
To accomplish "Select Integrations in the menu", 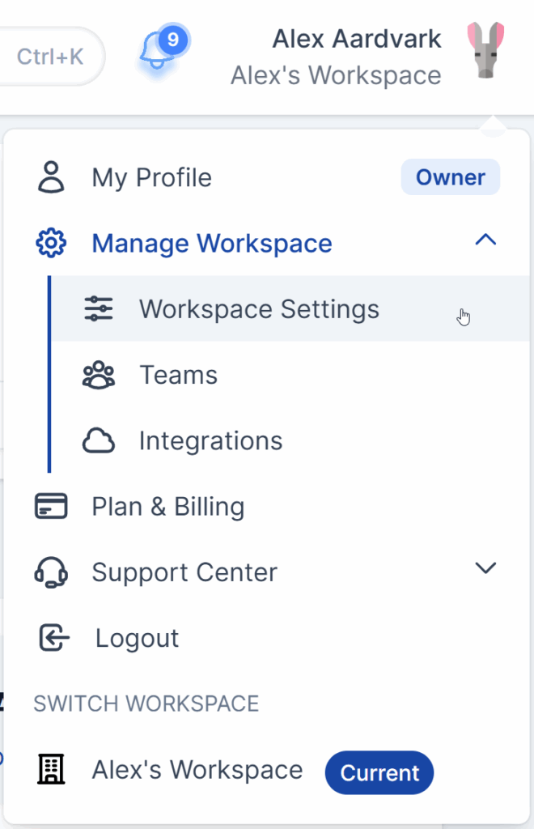I will tap(210, 440).
